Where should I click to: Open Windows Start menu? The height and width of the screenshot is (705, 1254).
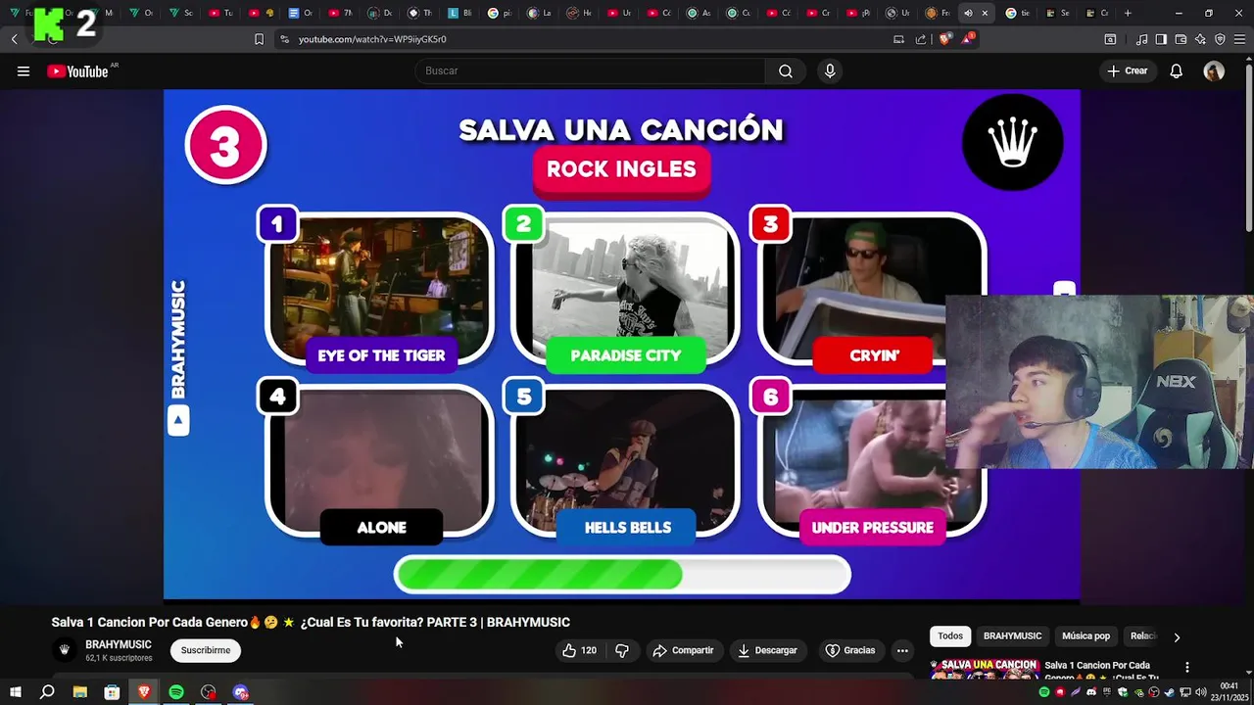(x=15, y=692)
